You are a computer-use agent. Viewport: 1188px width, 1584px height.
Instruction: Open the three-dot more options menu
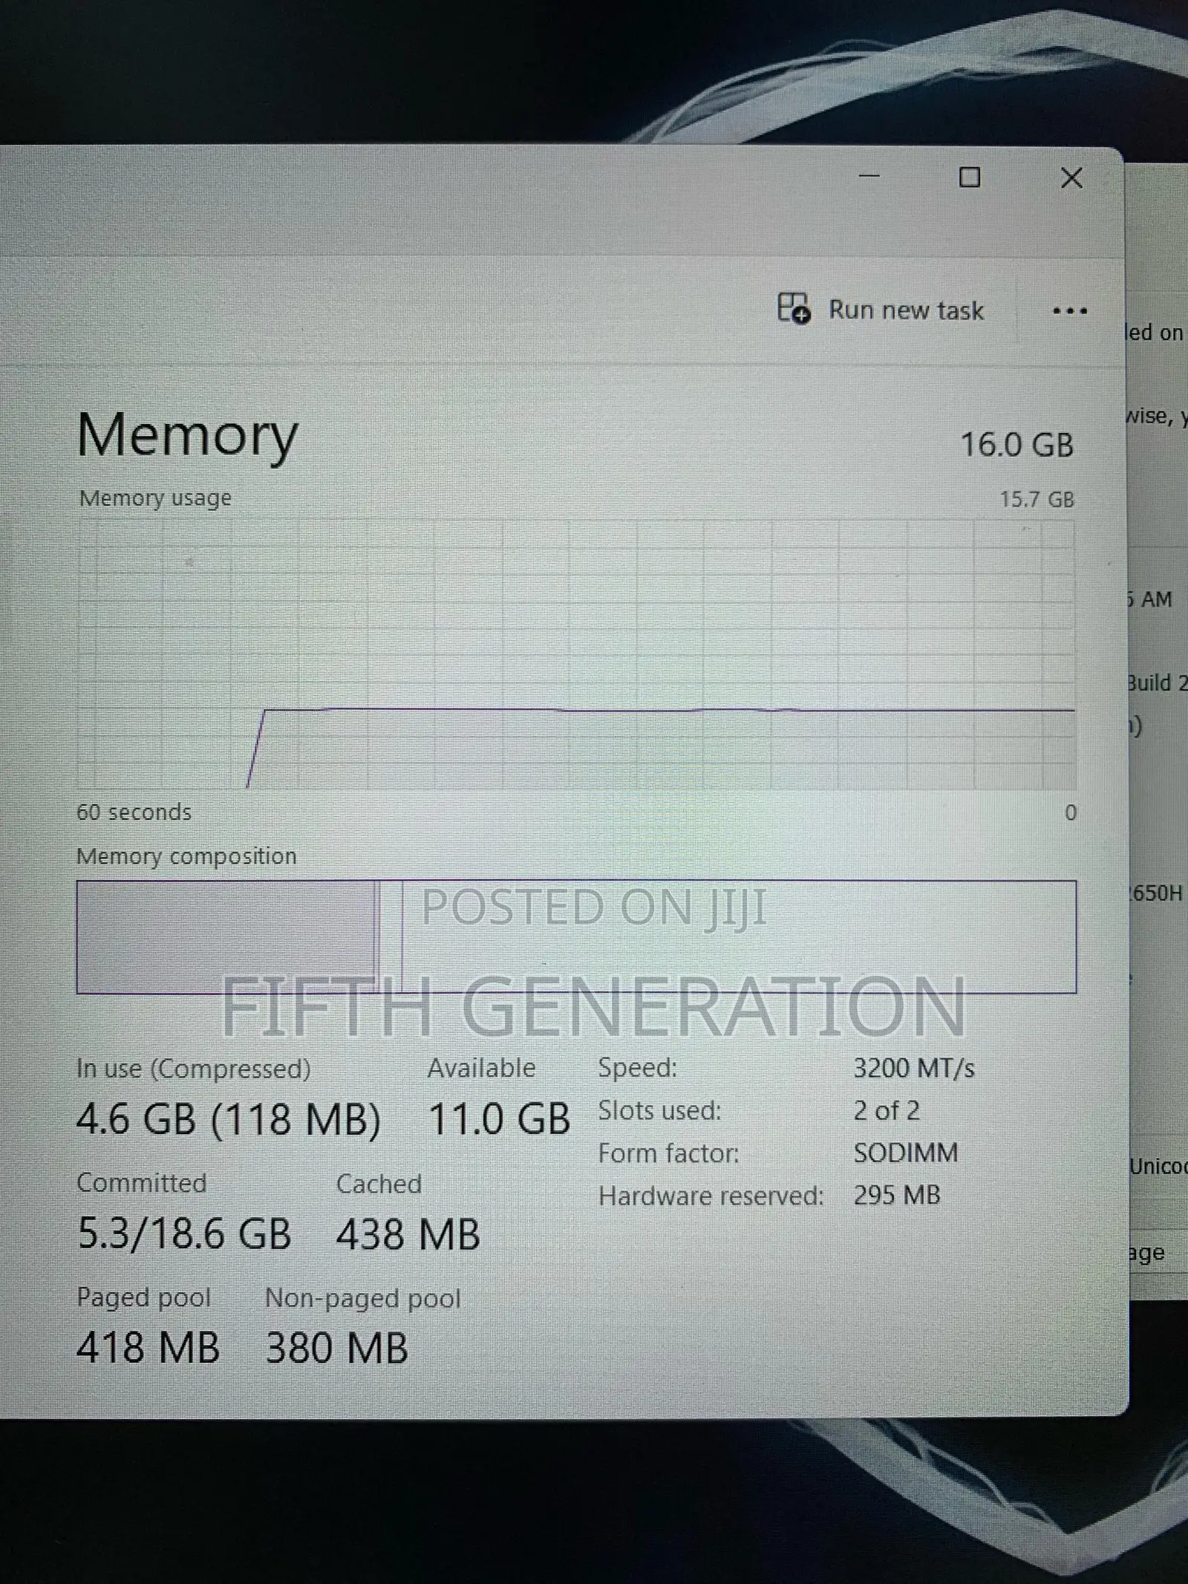pyautogui.click(x=1070, y=310)
